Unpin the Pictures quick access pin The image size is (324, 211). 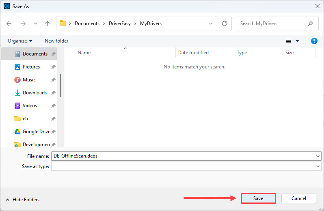[x=54, y=67]
